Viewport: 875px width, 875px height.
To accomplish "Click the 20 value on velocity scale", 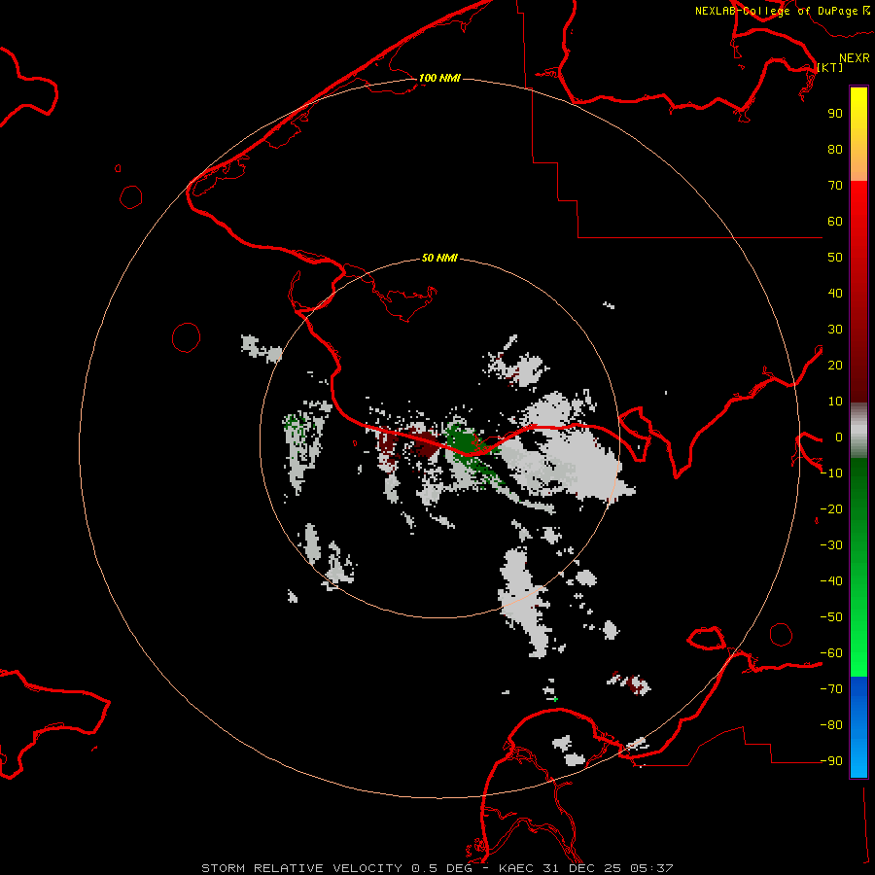I will (835, 366).
